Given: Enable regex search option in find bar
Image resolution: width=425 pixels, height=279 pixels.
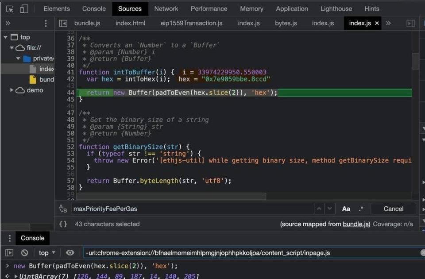Looking at the screenshot, I should click(x=361, y=209).
